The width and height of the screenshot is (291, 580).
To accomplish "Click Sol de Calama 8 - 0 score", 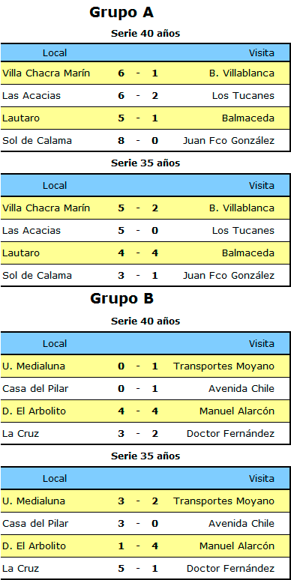I will 138,141.
